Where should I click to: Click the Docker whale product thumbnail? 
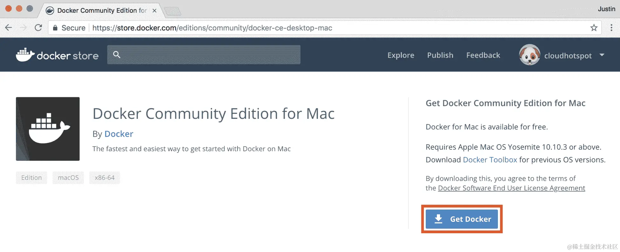pos(48,129)
